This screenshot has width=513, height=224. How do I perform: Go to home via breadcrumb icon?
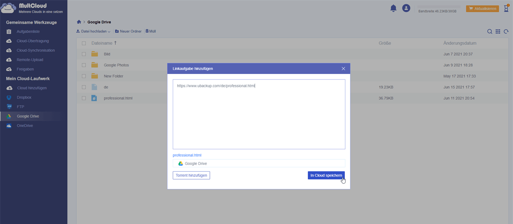(x=79, y=22)
